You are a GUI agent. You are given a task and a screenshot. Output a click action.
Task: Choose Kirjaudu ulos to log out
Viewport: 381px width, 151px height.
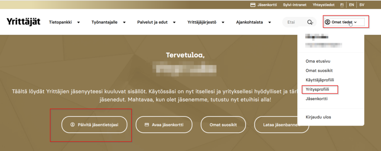tap(318, 117)
